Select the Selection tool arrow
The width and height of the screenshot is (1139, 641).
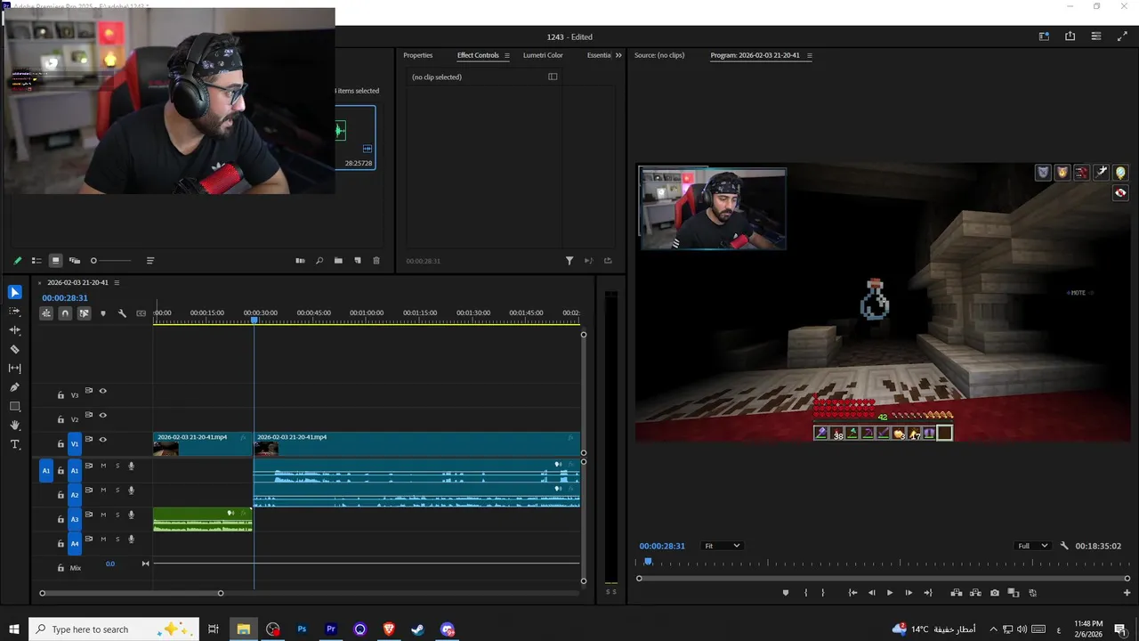point(15,292)
